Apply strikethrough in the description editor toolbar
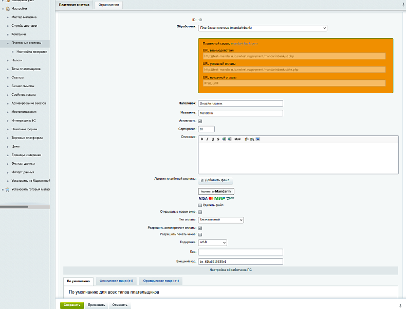Viewport: 406px width, 309px height. (x=218, y=139)
